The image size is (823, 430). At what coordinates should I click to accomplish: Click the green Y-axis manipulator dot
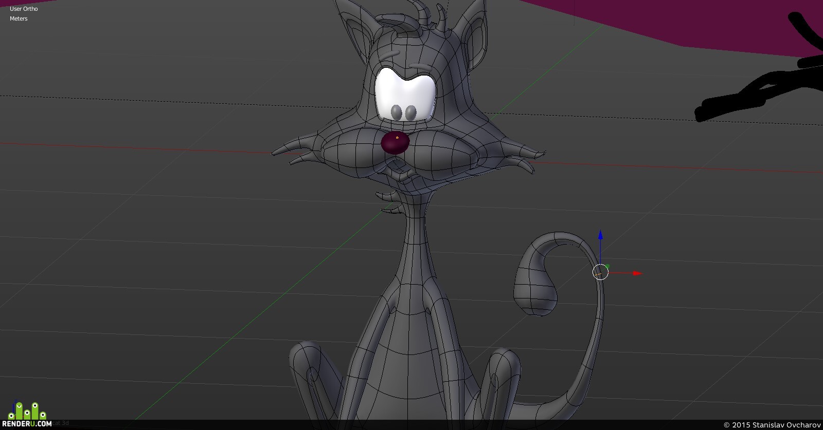click(x=607, y=266)
